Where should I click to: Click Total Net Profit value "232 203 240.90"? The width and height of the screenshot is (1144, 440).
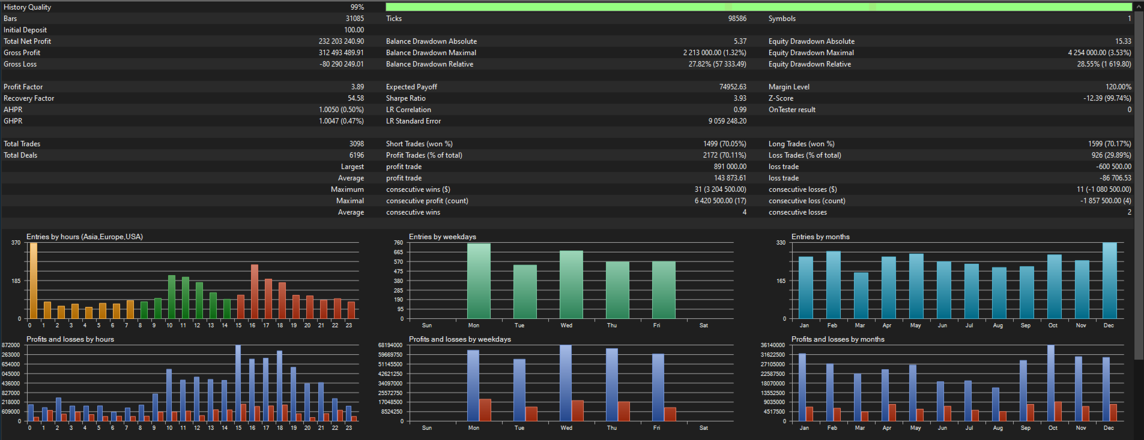[341, 41]
